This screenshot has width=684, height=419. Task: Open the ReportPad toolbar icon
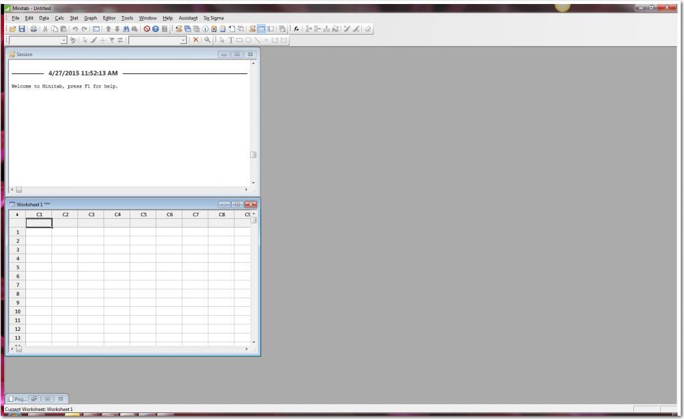point(222,29)
